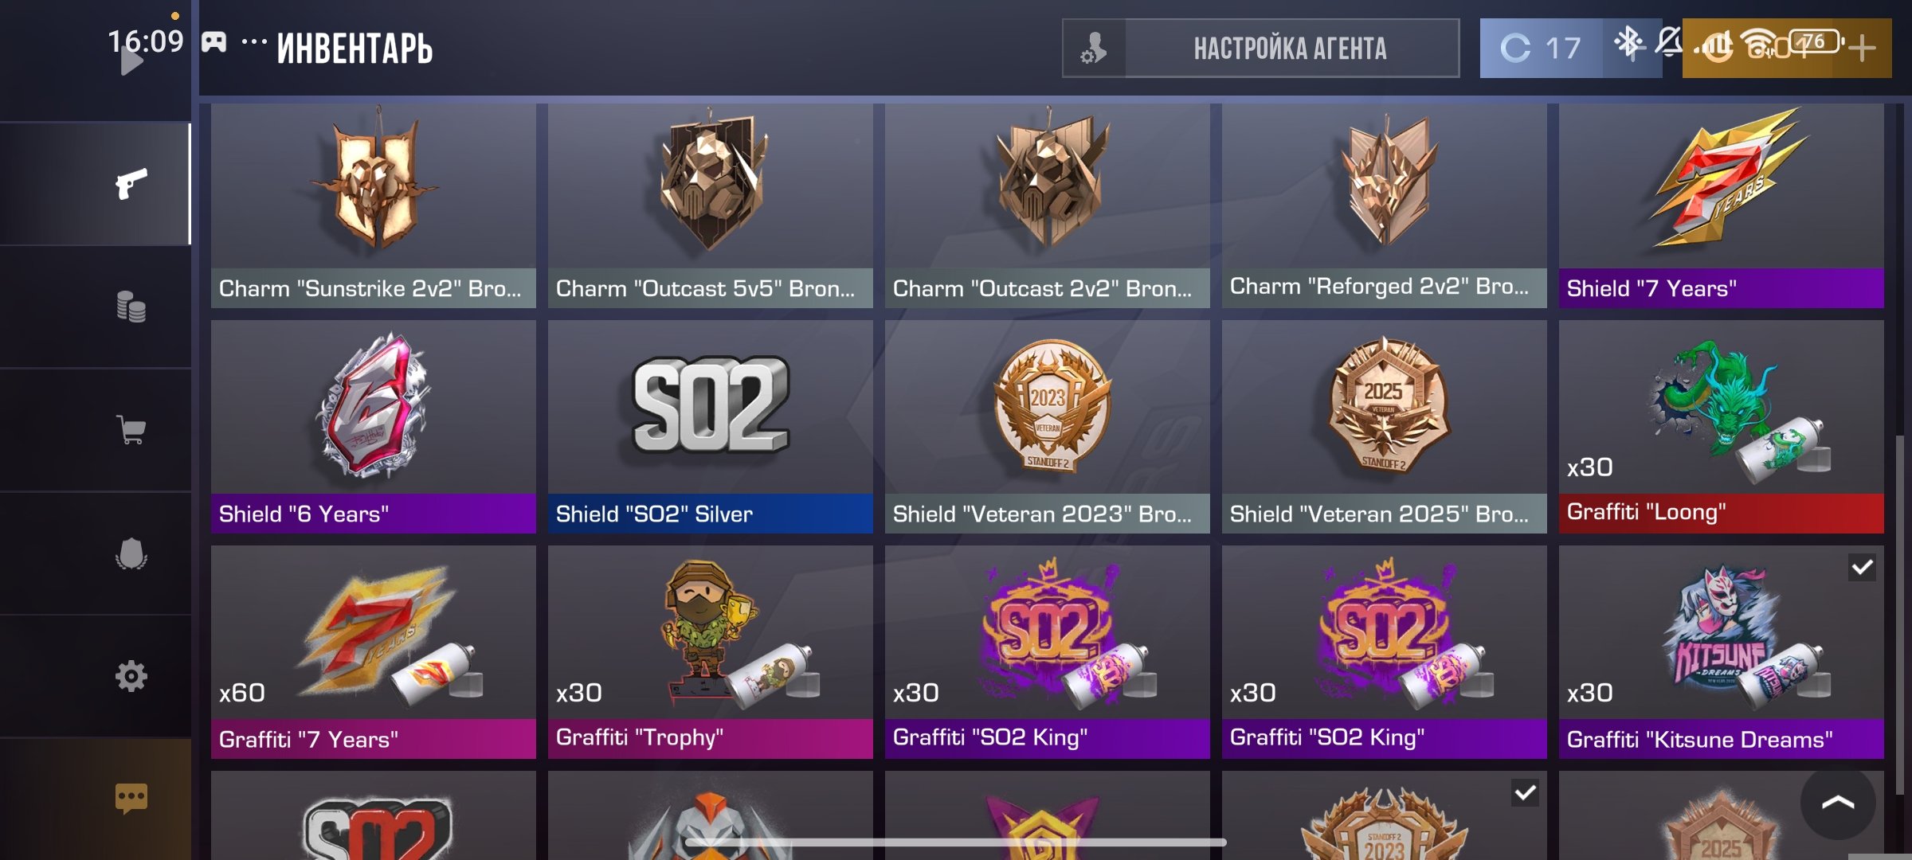Select Shield "7 Years" item
Image resolution: width=1912 pixels, height=860 pixels.
1721,205
